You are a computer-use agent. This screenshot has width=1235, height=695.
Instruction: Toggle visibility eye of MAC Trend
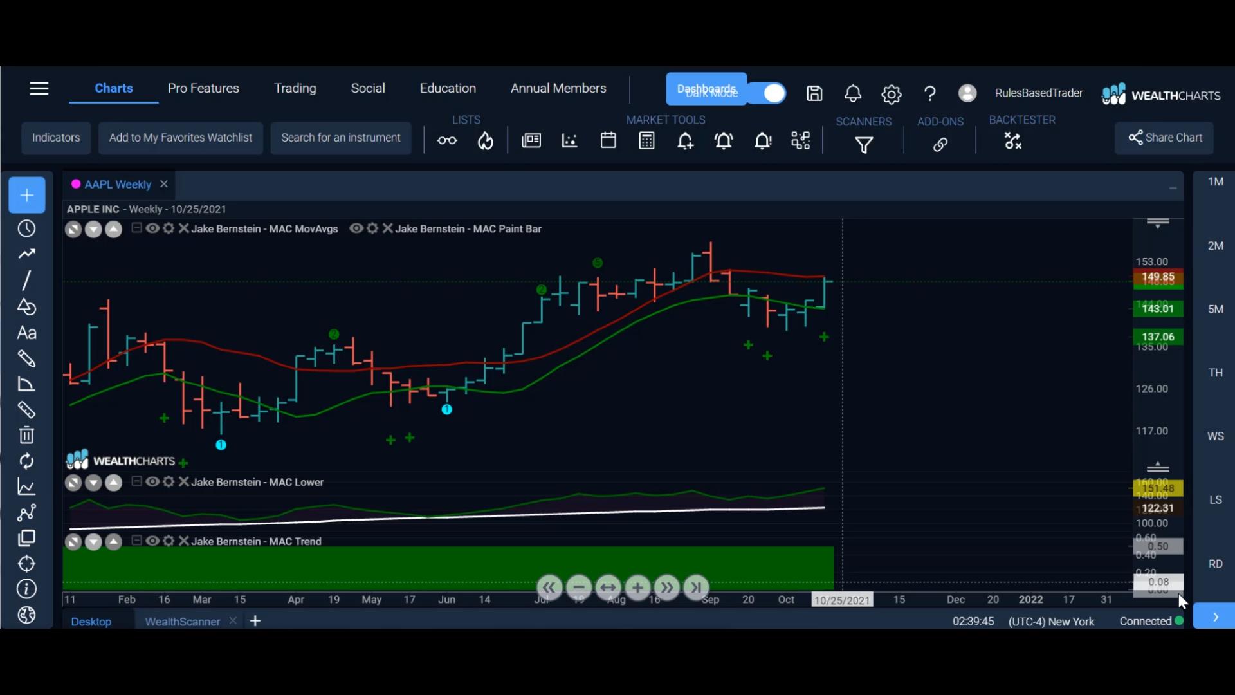152,541
